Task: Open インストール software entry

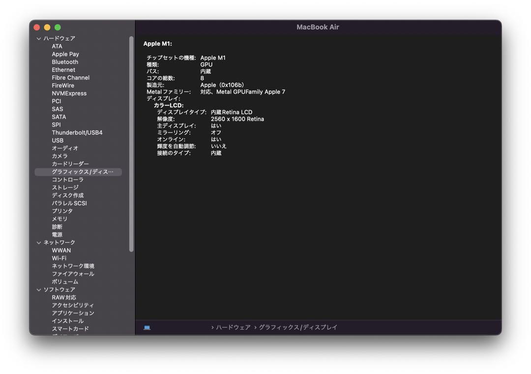Action: click(68, 321)
